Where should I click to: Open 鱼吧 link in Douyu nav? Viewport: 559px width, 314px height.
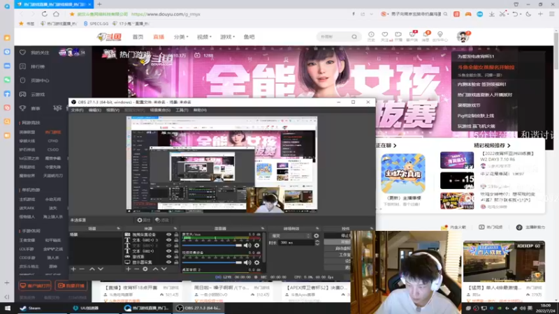[x=249, y=37]
